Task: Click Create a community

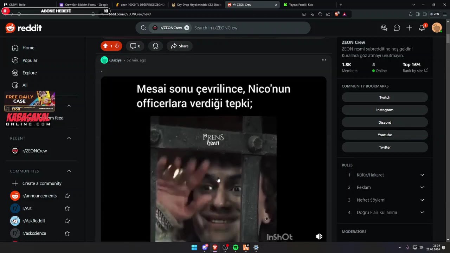Action: coord(41,183)
